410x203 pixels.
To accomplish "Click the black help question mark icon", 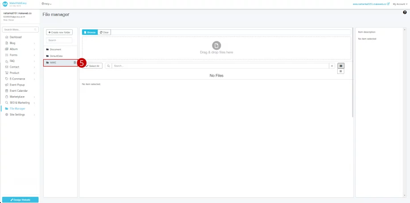I will click(x=405, y=12).
